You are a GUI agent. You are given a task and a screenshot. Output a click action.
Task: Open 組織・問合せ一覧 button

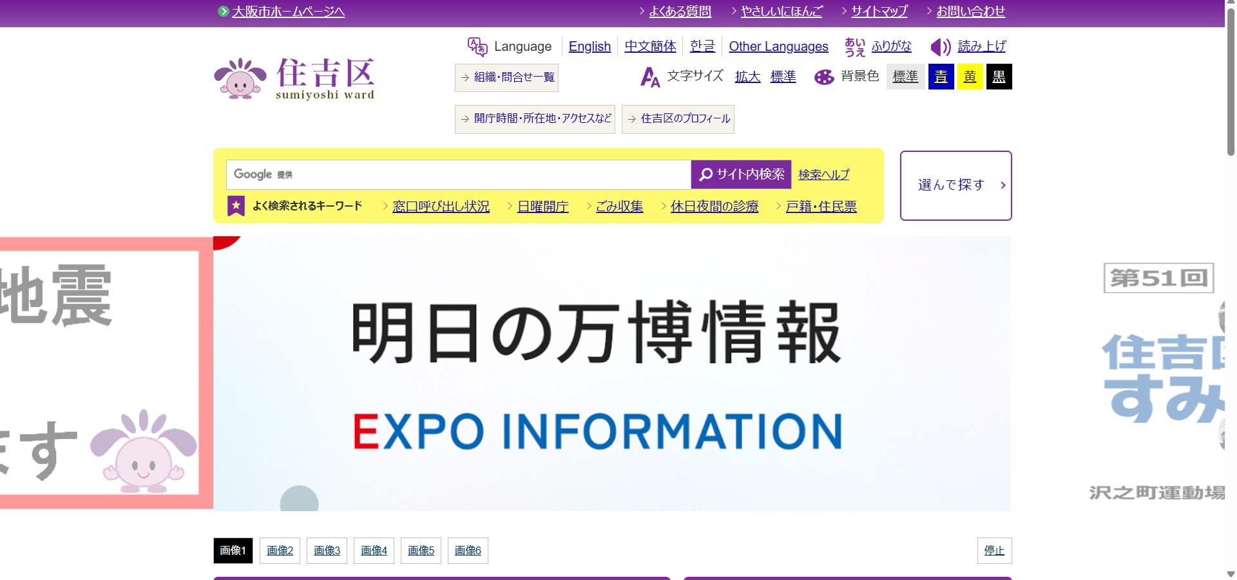[x=506, y=78]
